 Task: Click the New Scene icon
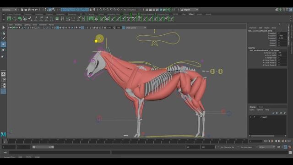tap(22, 10)
